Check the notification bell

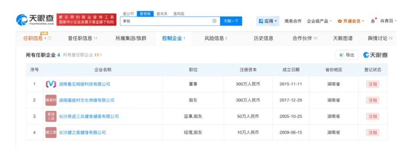(373, 21)
